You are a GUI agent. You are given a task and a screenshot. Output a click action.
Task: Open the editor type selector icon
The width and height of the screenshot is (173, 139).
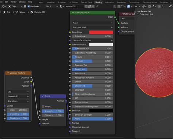(x=4, y=6)
